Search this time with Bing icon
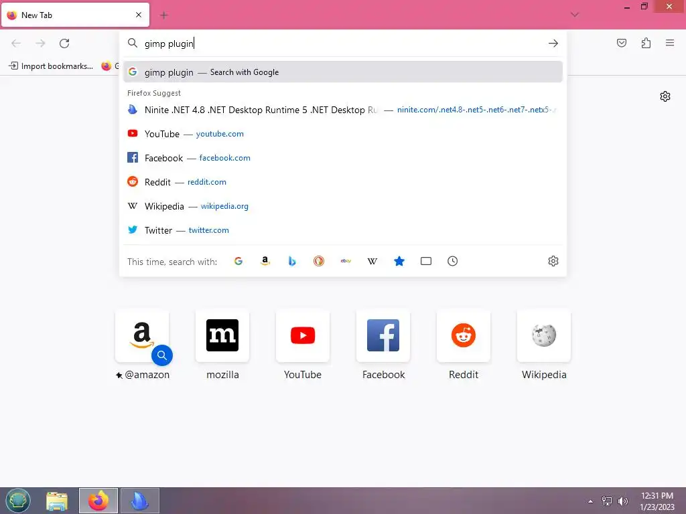 coord(292,261)
